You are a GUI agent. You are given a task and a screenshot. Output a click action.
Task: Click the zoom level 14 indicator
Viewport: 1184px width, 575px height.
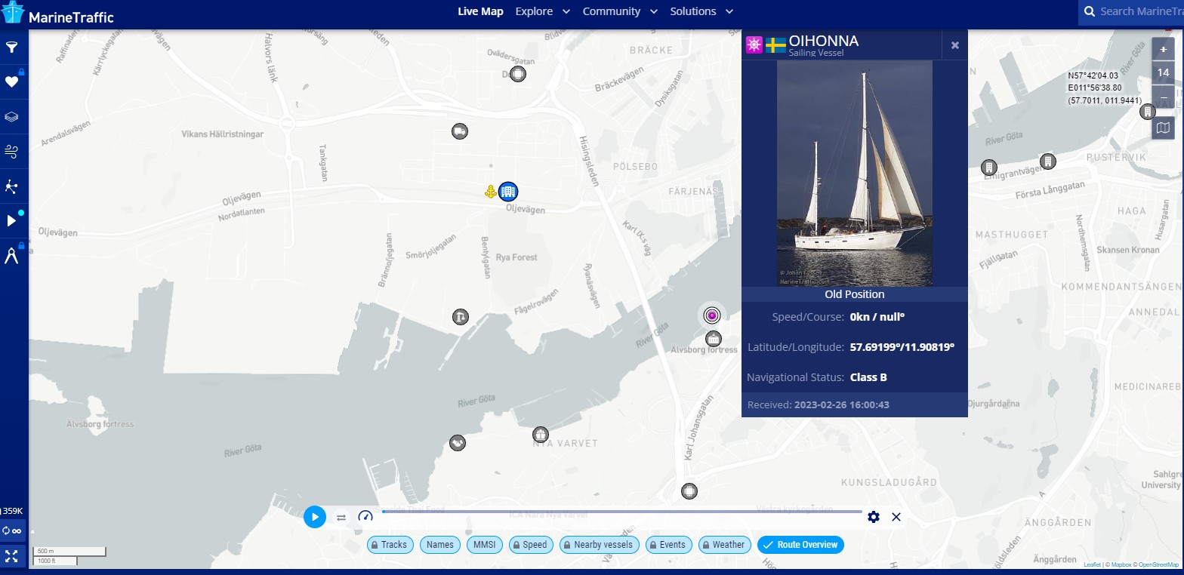1164,73
